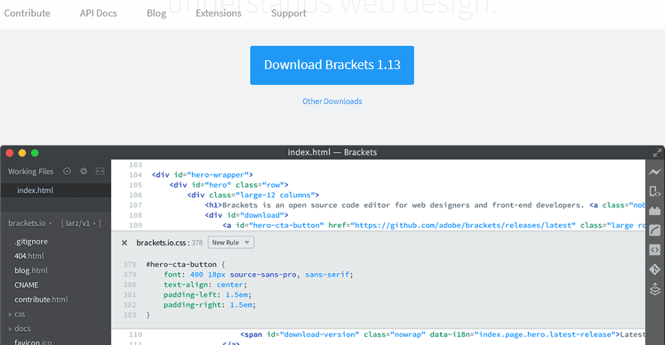The height and width of the screenshot is (345, 665).
Task: Click the layers upload icon in right toolbar
Action: pyautogui.click(x=655, y=289)
